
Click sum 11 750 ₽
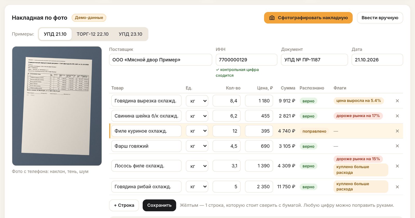click(x=286, y=187)
